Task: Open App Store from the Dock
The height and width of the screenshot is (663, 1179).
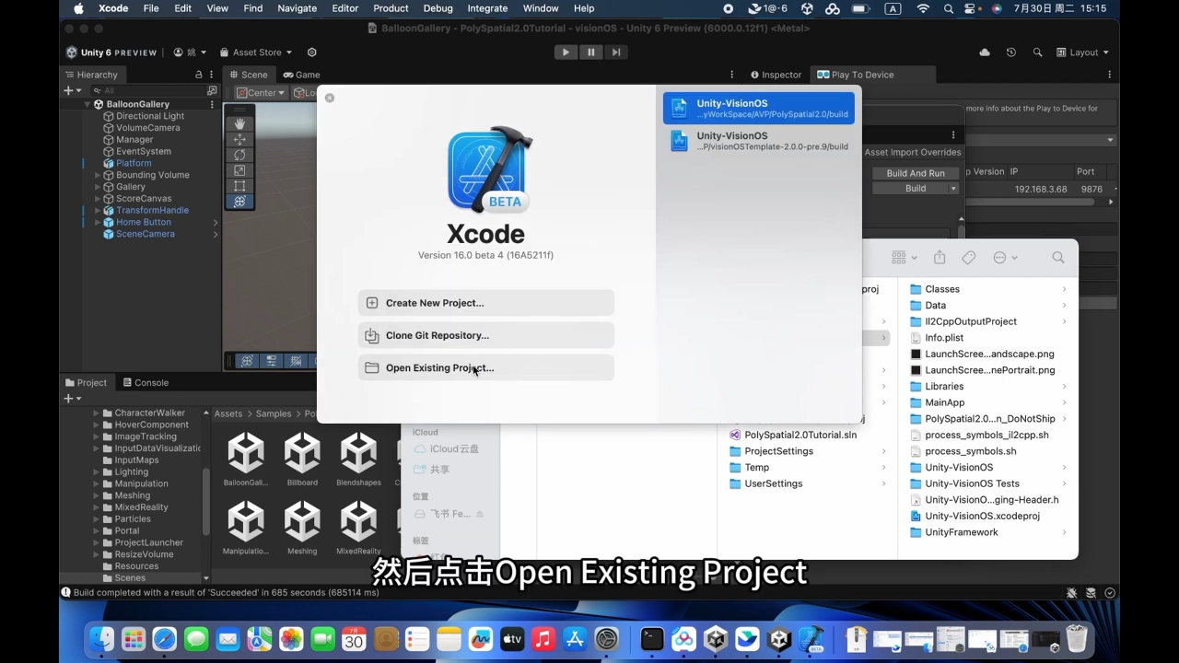Action: (x=575, y=638)
